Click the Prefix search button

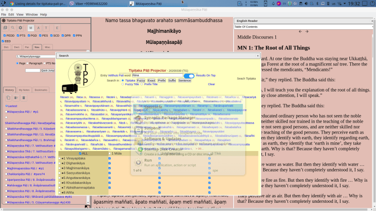pyautogui.click(x=162, y=81)
